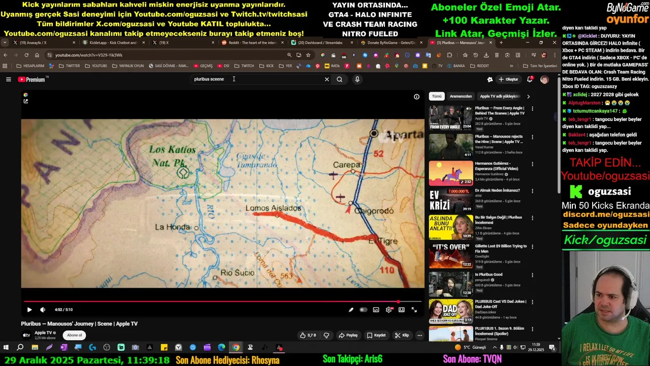Open Hermanos Gutiérrez Esperanza video thumbnail
Viewport: 650px width, 366px height.
(451, 173)
